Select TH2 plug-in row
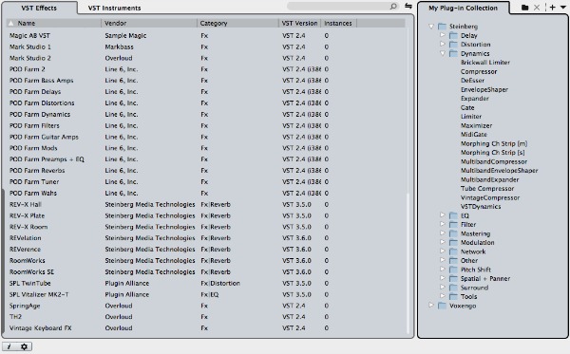The width and height of the screenshot is (570, 354). click(x=205, y=317)
